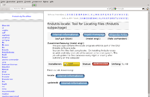
Task: Click the green new tab plus icon
Action: click(x=34, y=5)
